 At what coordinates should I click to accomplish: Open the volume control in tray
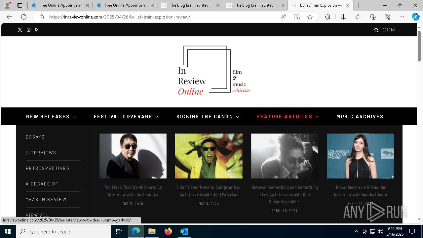tap(380, 231)
